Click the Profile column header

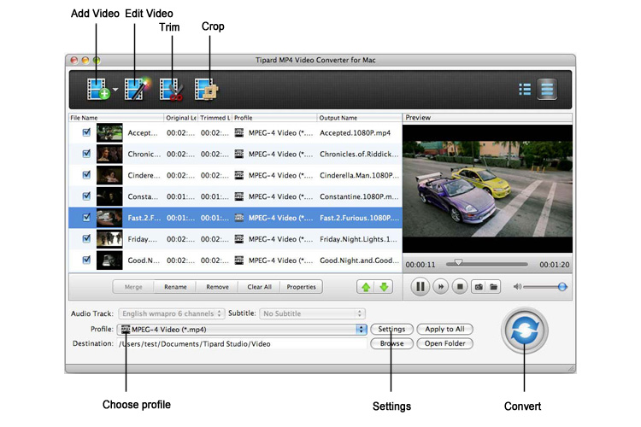274,118
